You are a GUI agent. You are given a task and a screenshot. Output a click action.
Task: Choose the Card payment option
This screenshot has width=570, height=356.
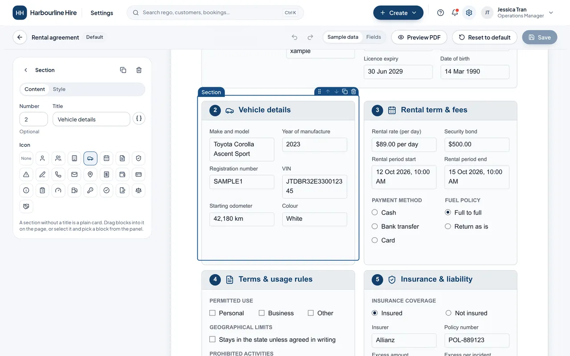coord(383,240)
